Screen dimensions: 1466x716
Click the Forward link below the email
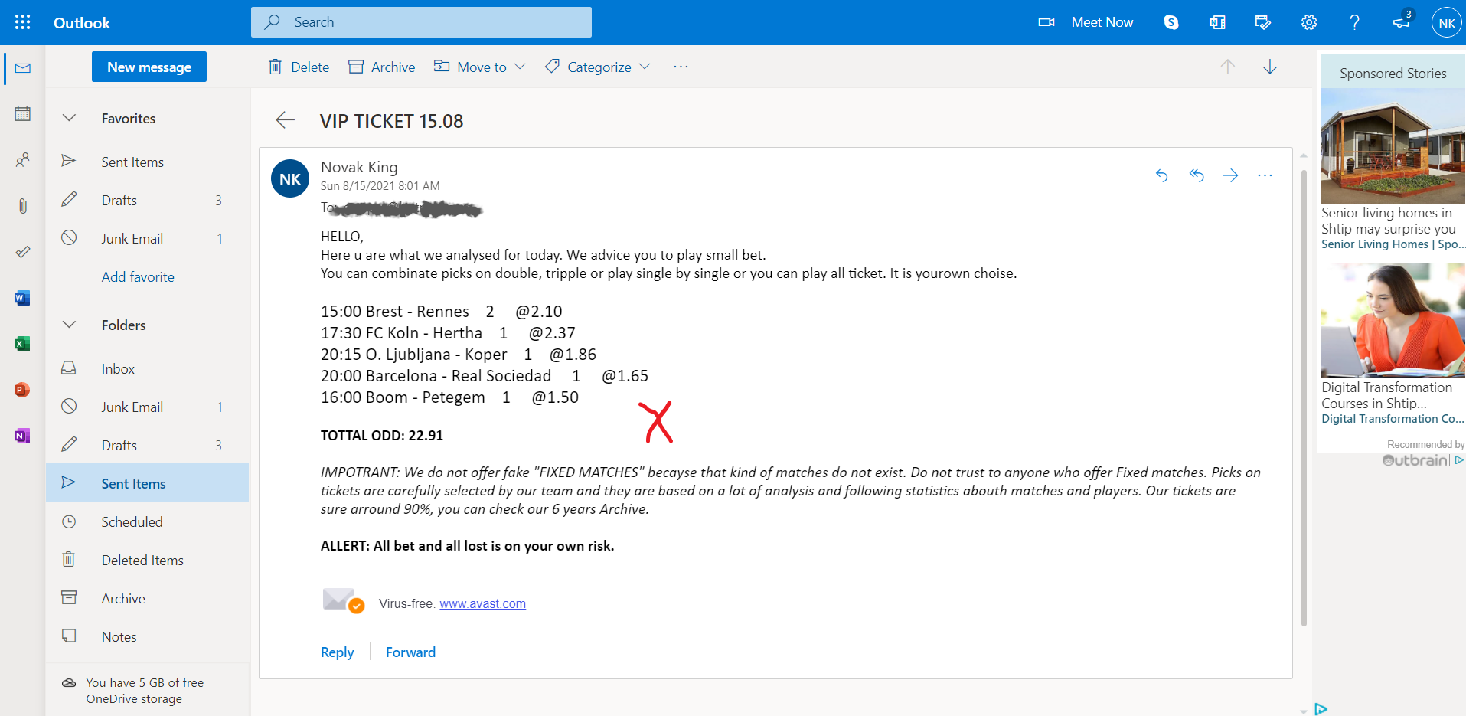point(410,652)
